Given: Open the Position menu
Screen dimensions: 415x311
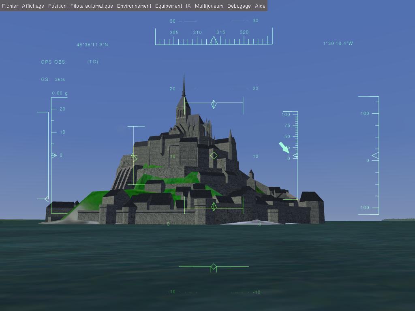Looking at the screenshot, I should pyautogui.click(x=57, y=6).
